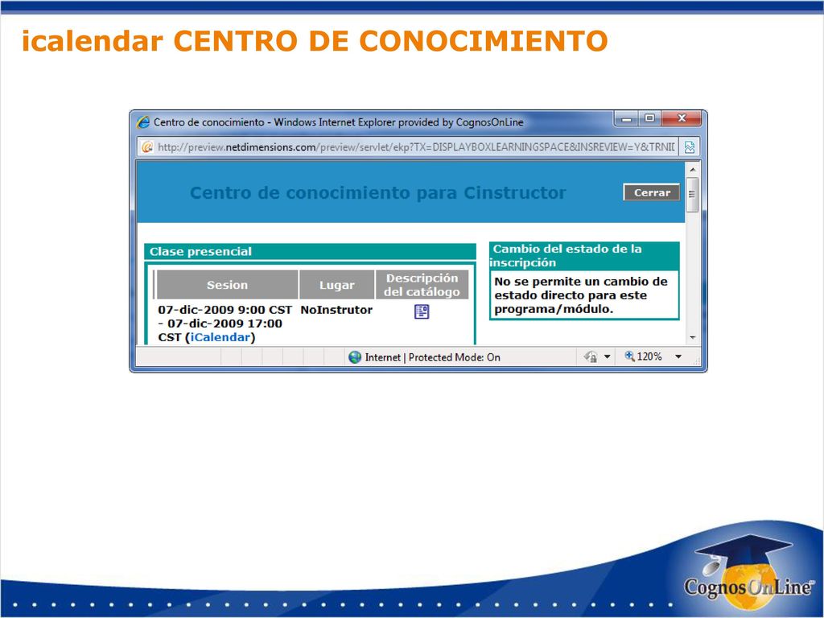Viewport: 824px width, 618px height.
Task: Minimize the Internet Explorer window
Action: 626,119
